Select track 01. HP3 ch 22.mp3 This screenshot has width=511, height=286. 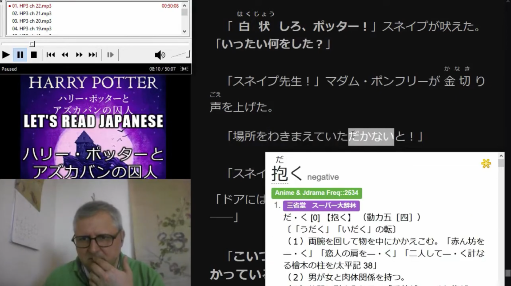coord(32,6)
